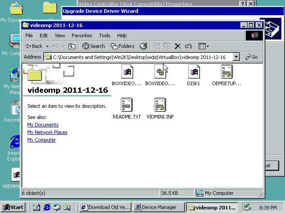285x213 pixels.
Task: Open the Help menu
Action: (x=122, y=35)
